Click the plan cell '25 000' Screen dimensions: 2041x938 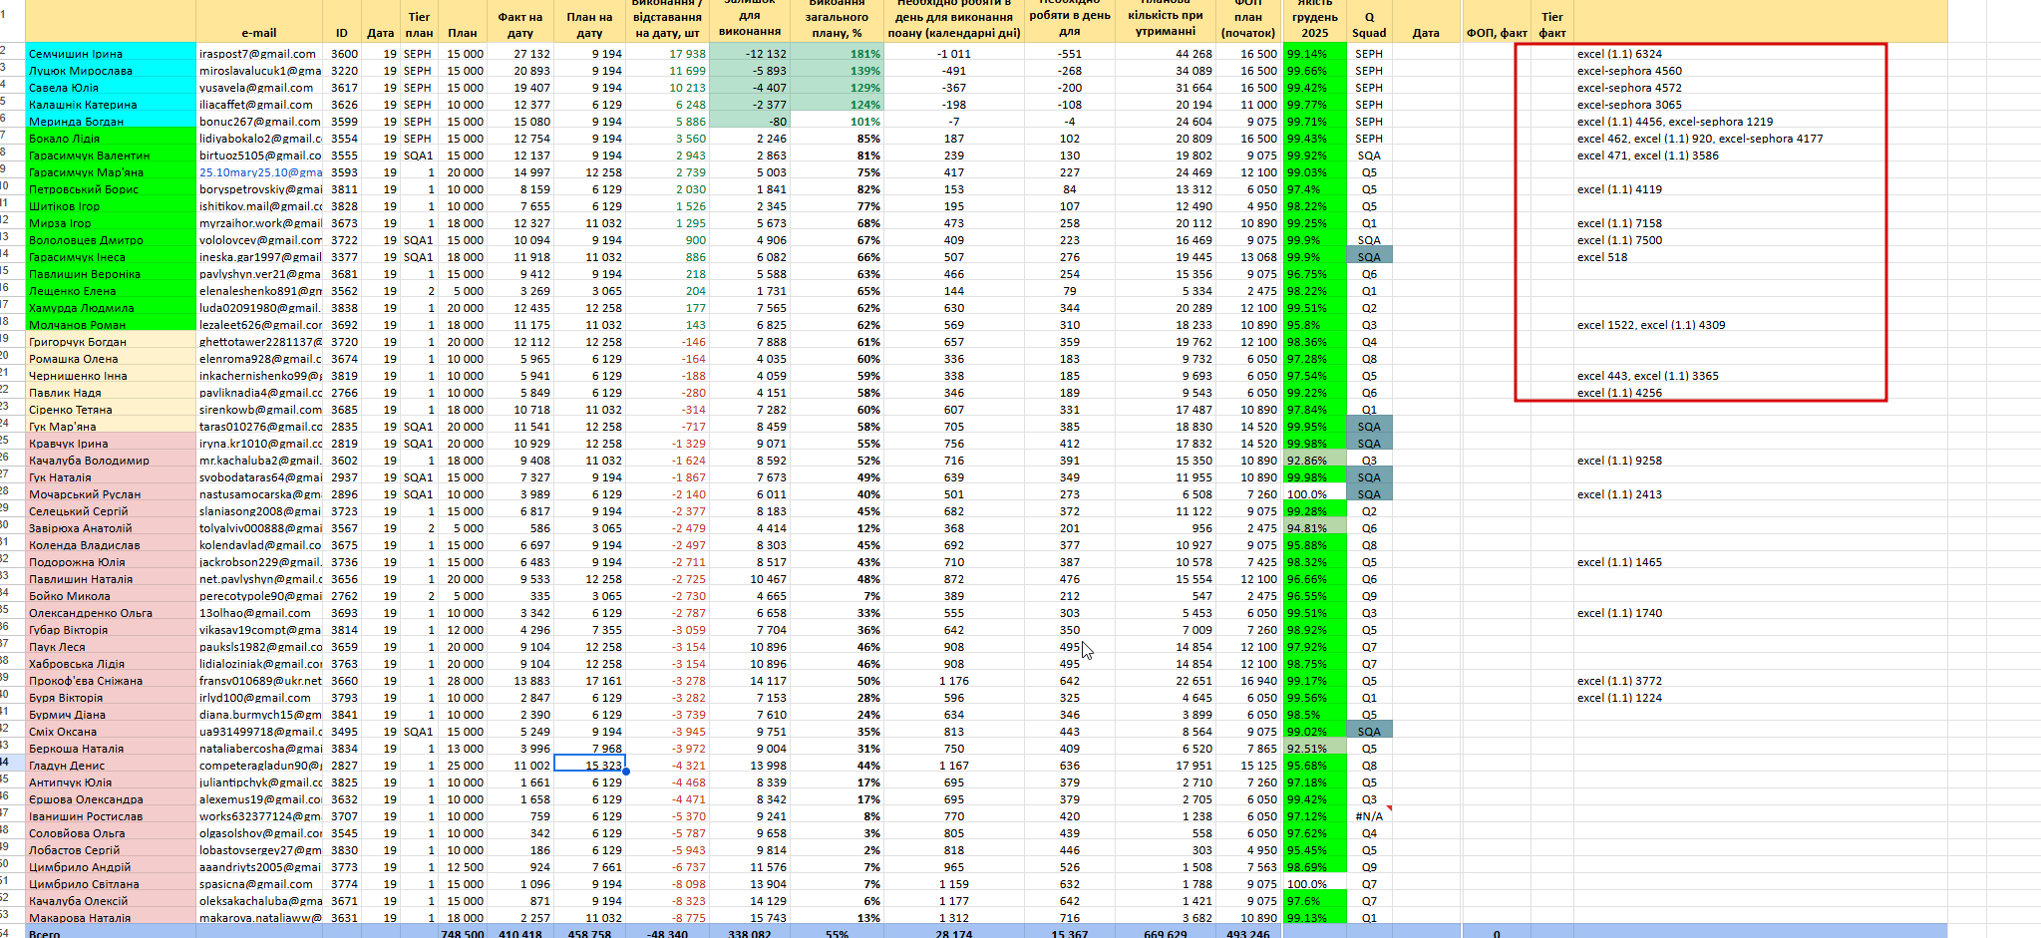point(465,766)
